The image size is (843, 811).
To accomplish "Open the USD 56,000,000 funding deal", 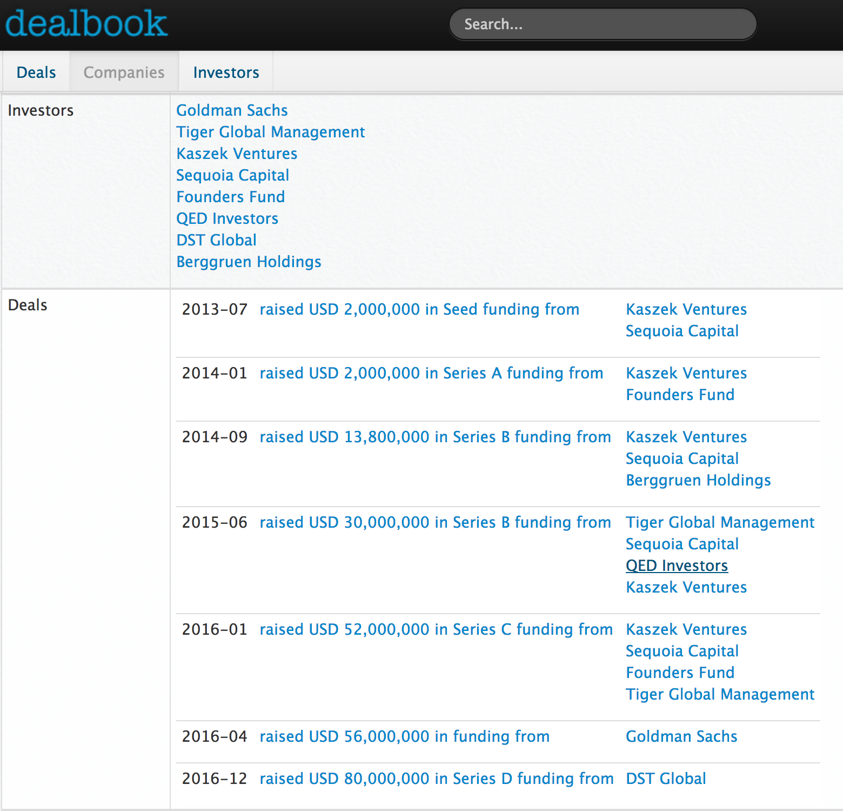I will 404,736.
